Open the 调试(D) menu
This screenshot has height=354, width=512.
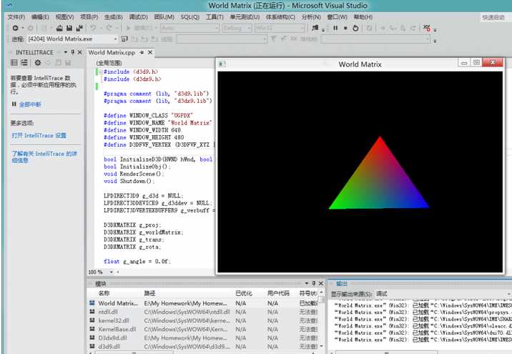pos(138,16)
